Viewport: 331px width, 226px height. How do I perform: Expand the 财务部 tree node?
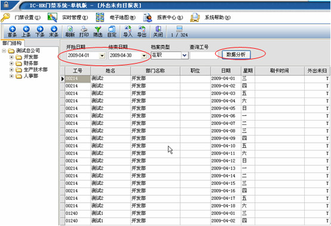pos(11,63)
